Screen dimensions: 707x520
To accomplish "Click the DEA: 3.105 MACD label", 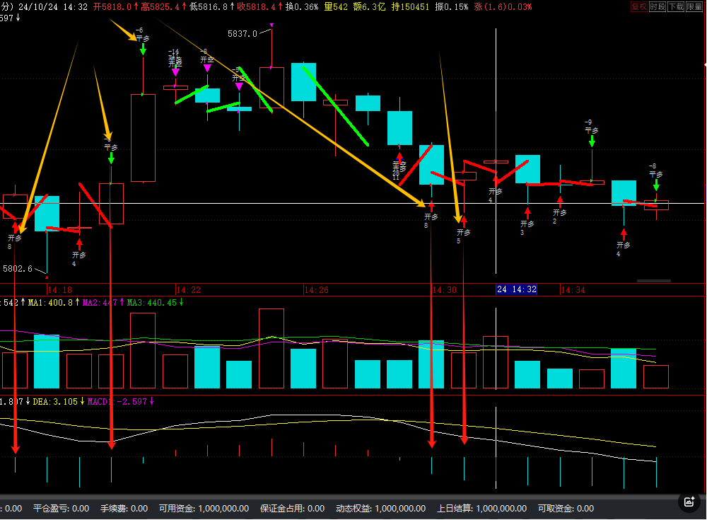I will coord(58,401).
